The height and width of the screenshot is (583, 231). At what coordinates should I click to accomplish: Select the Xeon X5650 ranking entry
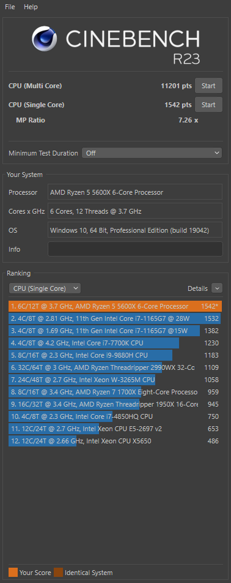[116, 441]
